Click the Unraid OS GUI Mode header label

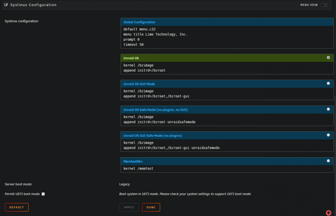point(139,84)
